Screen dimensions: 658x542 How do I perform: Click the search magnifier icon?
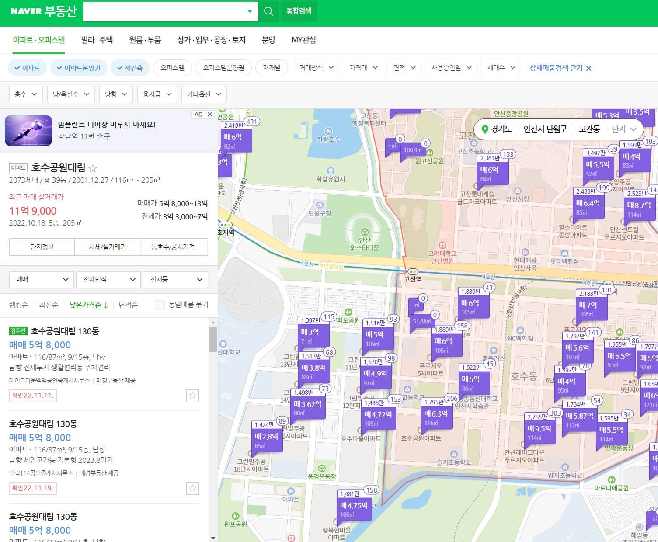tap(269, 11)
